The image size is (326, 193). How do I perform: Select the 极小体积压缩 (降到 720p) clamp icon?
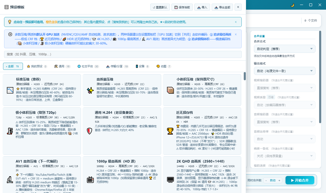[10, 131]
